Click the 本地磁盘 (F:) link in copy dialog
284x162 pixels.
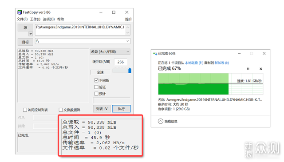point(194,63)
